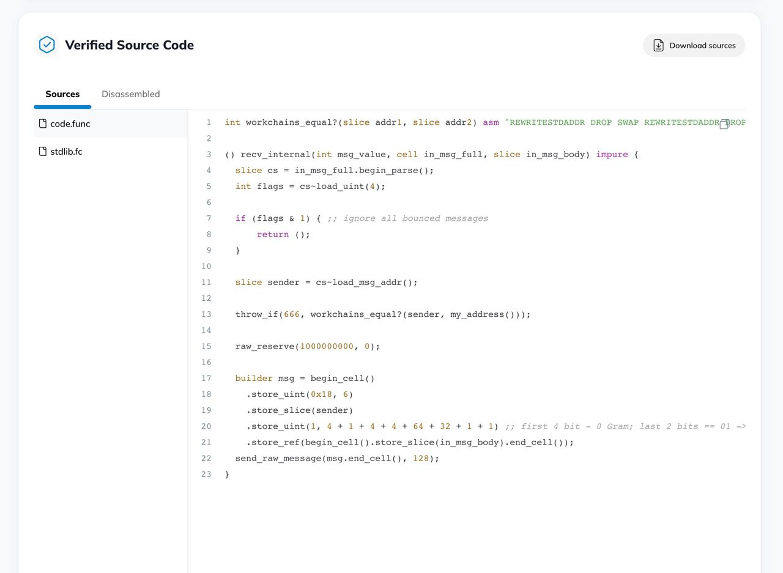Click the copy code icon
783x573 pixels.
pos(725,124)
